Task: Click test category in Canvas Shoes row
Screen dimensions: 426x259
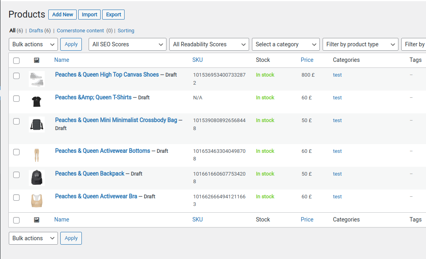Action: [337, 75]
